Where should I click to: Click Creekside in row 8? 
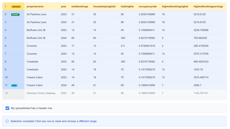tap(32, 62)
